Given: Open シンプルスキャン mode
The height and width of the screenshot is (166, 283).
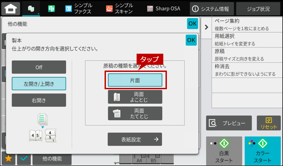Looking at the screenshot, I should (119, 8).
